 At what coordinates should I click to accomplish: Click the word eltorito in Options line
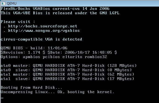click(x=72, y=57)
